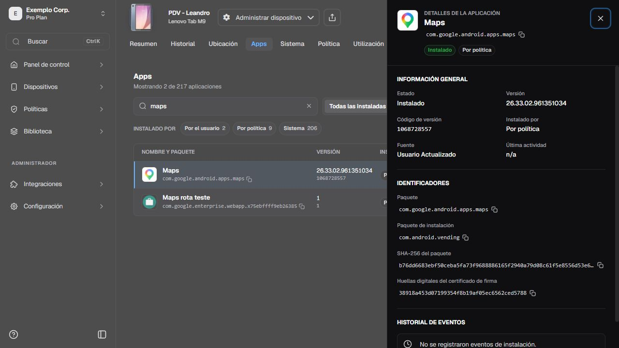The image size is (619, 348).
Task: Open the Utilización tab
Action: point(368,44)
